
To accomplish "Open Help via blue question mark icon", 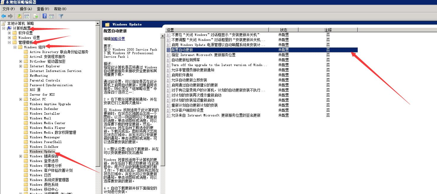I will [x=44, y=16].
